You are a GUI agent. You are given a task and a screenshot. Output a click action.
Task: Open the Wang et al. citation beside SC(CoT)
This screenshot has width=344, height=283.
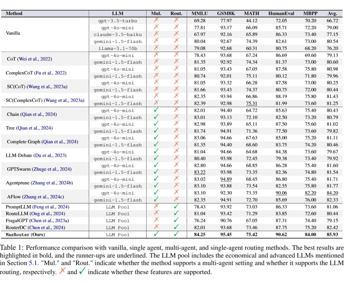[47, 87]
